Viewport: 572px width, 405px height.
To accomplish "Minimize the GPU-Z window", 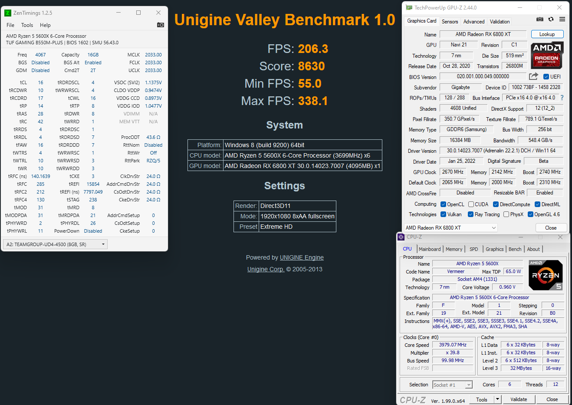I will (x=520, y=7).
